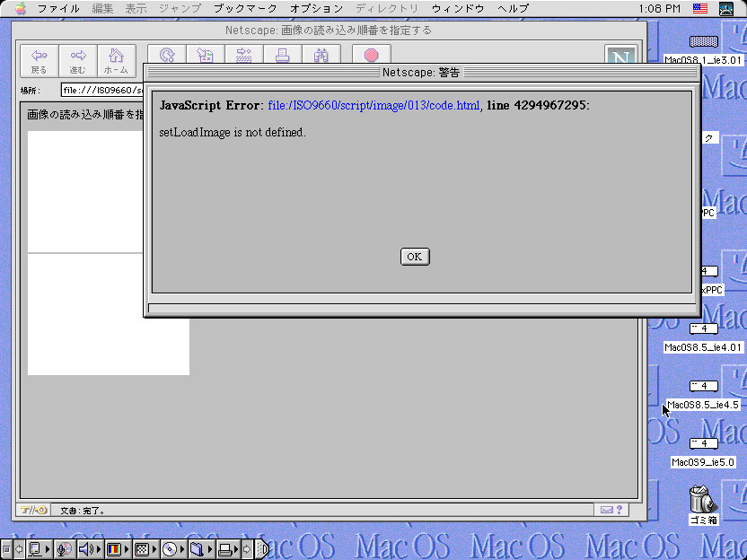This screenshot has width=747, height=560.
Task: Open the ウィンドウ menu
Action: (458, 9)
